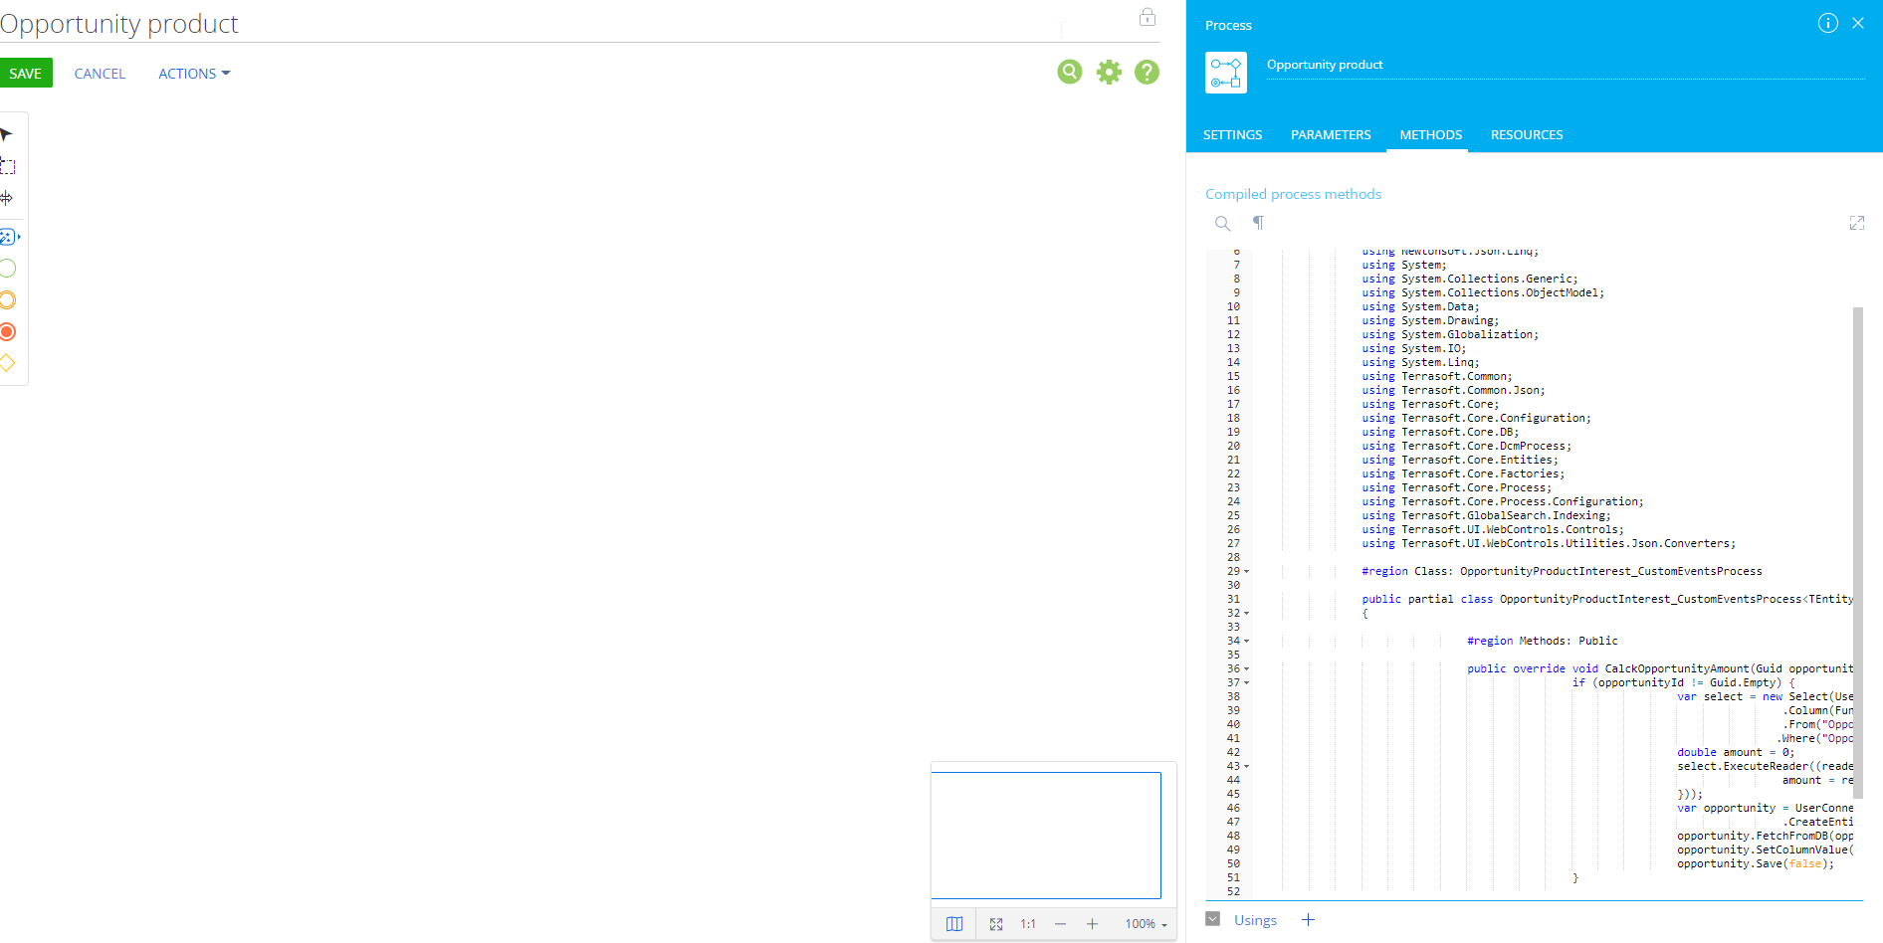Switch to the PARAMETERS tab
This screenshot has height=943, width=1883.
(x=1331, y=134)
